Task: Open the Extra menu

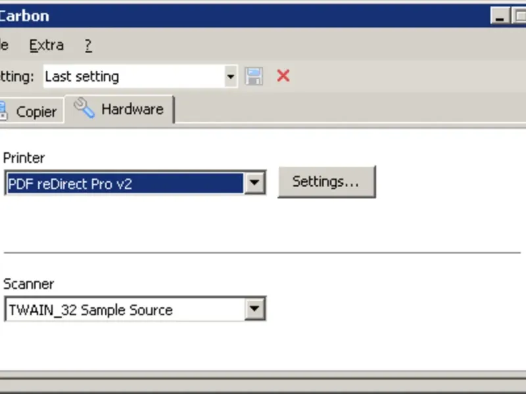Action: [x=46, y=45]
